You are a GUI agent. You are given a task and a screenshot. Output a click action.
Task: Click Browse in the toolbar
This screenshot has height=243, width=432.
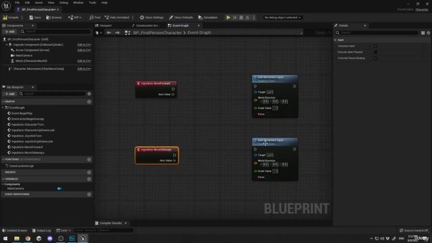tap(54, 18)
